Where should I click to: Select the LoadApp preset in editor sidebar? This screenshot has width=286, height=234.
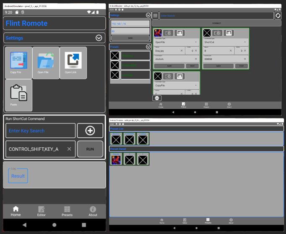135,75
